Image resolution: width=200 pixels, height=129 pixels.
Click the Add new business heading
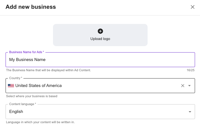click(31, 7)
